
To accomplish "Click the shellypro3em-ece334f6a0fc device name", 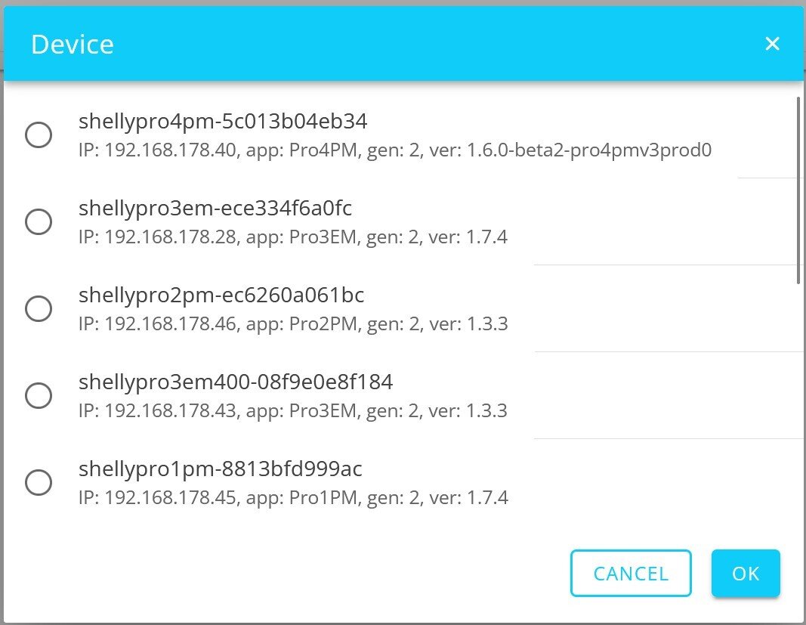I will 215,208.
